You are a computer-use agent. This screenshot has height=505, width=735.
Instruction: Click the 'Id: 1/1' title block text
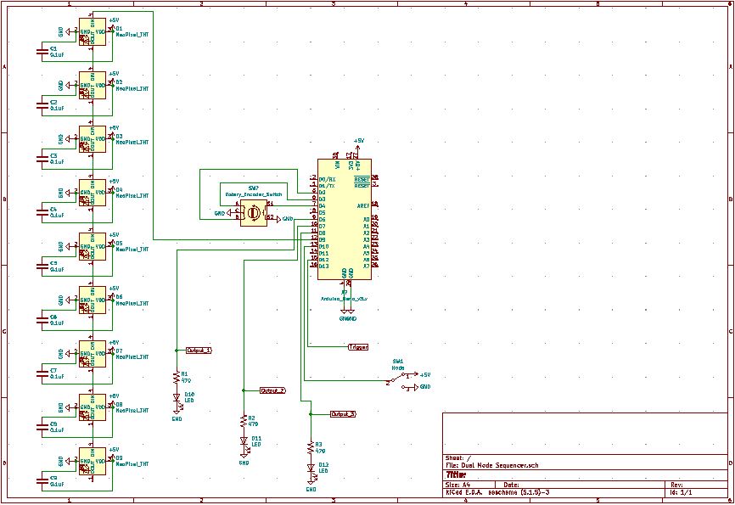681,493
